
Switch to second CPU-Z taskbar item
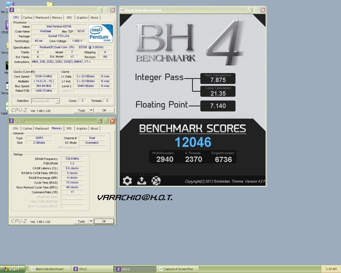tap(135, 269)
